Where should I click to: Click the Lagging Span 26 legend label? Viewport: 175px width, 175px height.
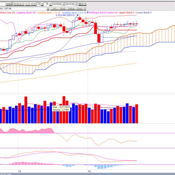26,13
